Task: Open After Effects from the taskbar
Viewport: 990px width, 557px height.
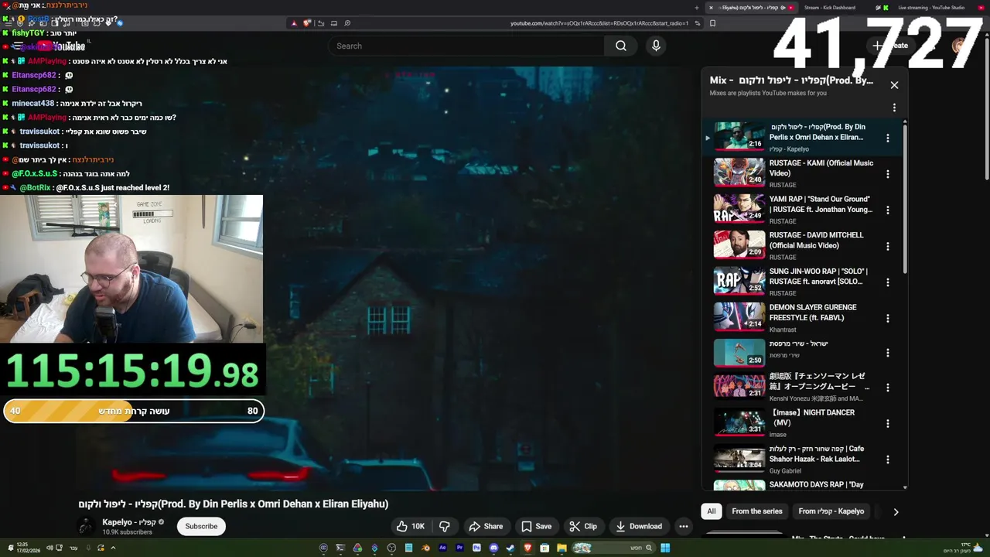Action: click(x=442, y=548)
